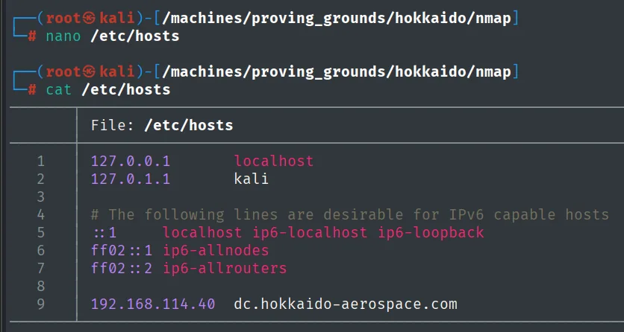Screen dimensions: 624x332
Task: Click the working directory path in second prompt
Action: point(337,71)
